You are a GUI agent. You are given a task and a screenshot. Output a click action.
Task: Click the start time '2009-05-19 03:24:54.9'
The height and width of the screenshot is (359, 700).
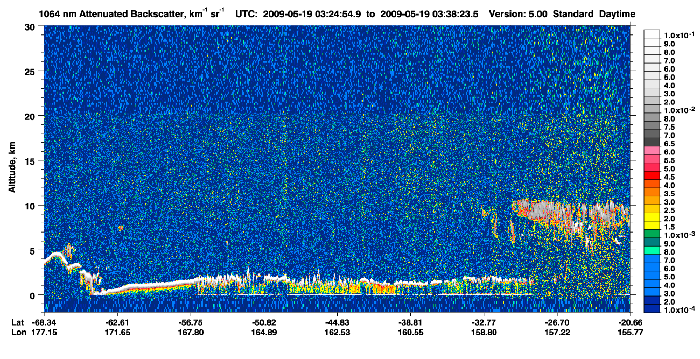click(312, 14)
